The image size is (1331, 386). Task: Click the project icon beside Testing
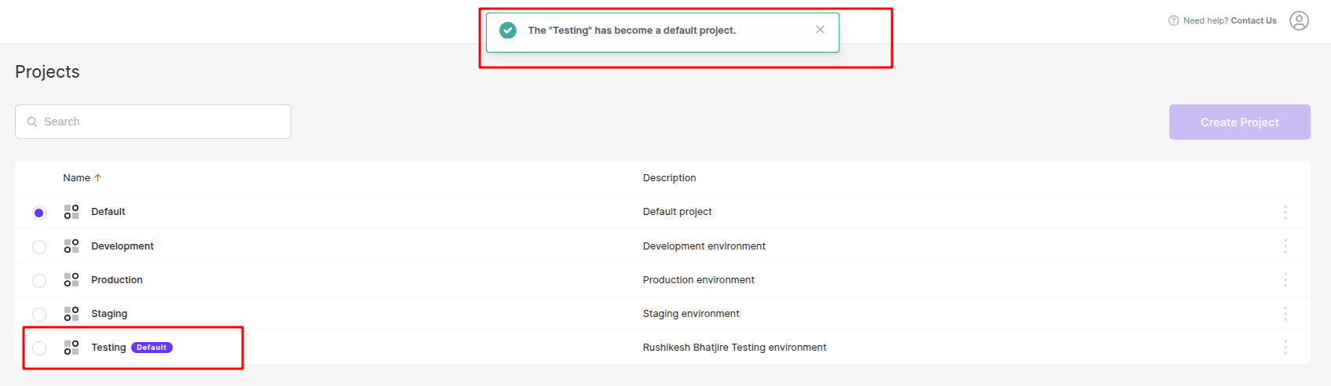(71, 348)
